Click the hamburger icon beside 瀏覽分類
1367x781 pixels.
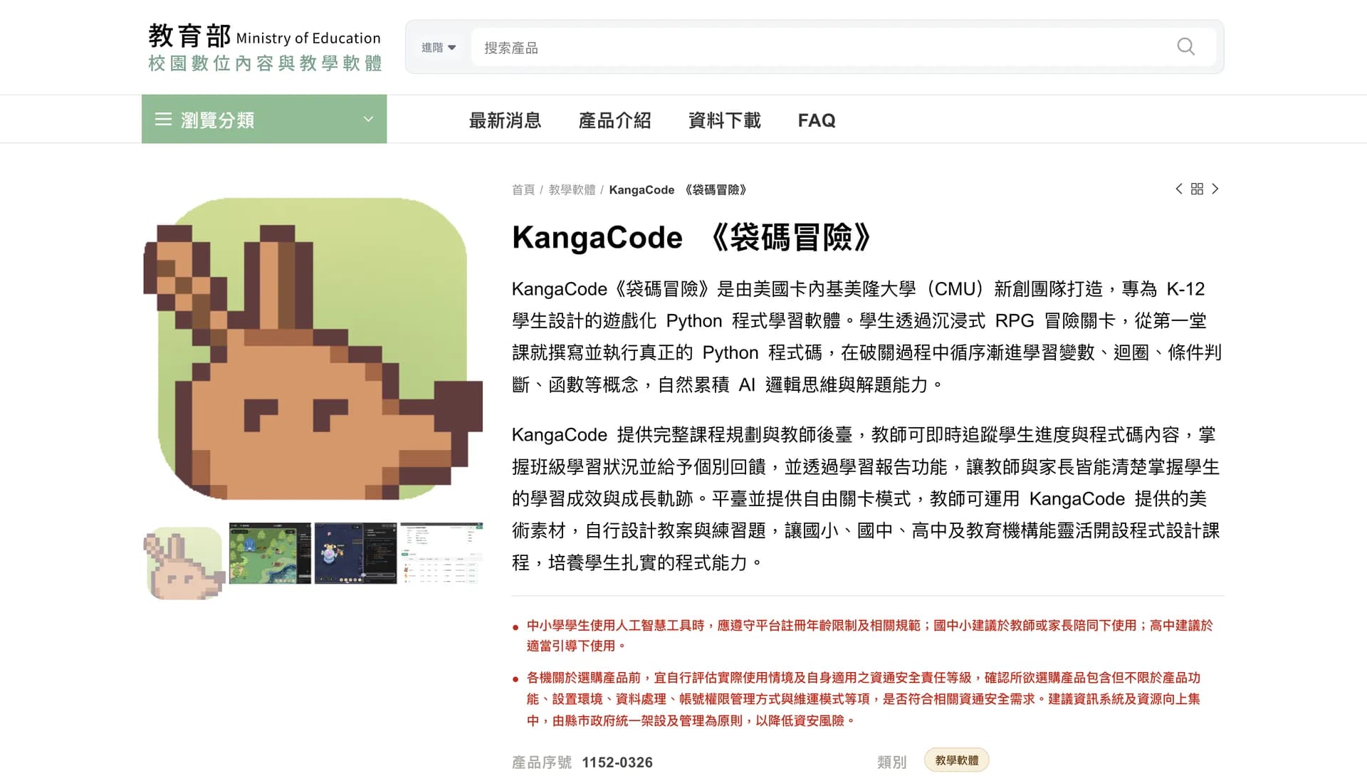click(163, 119)
